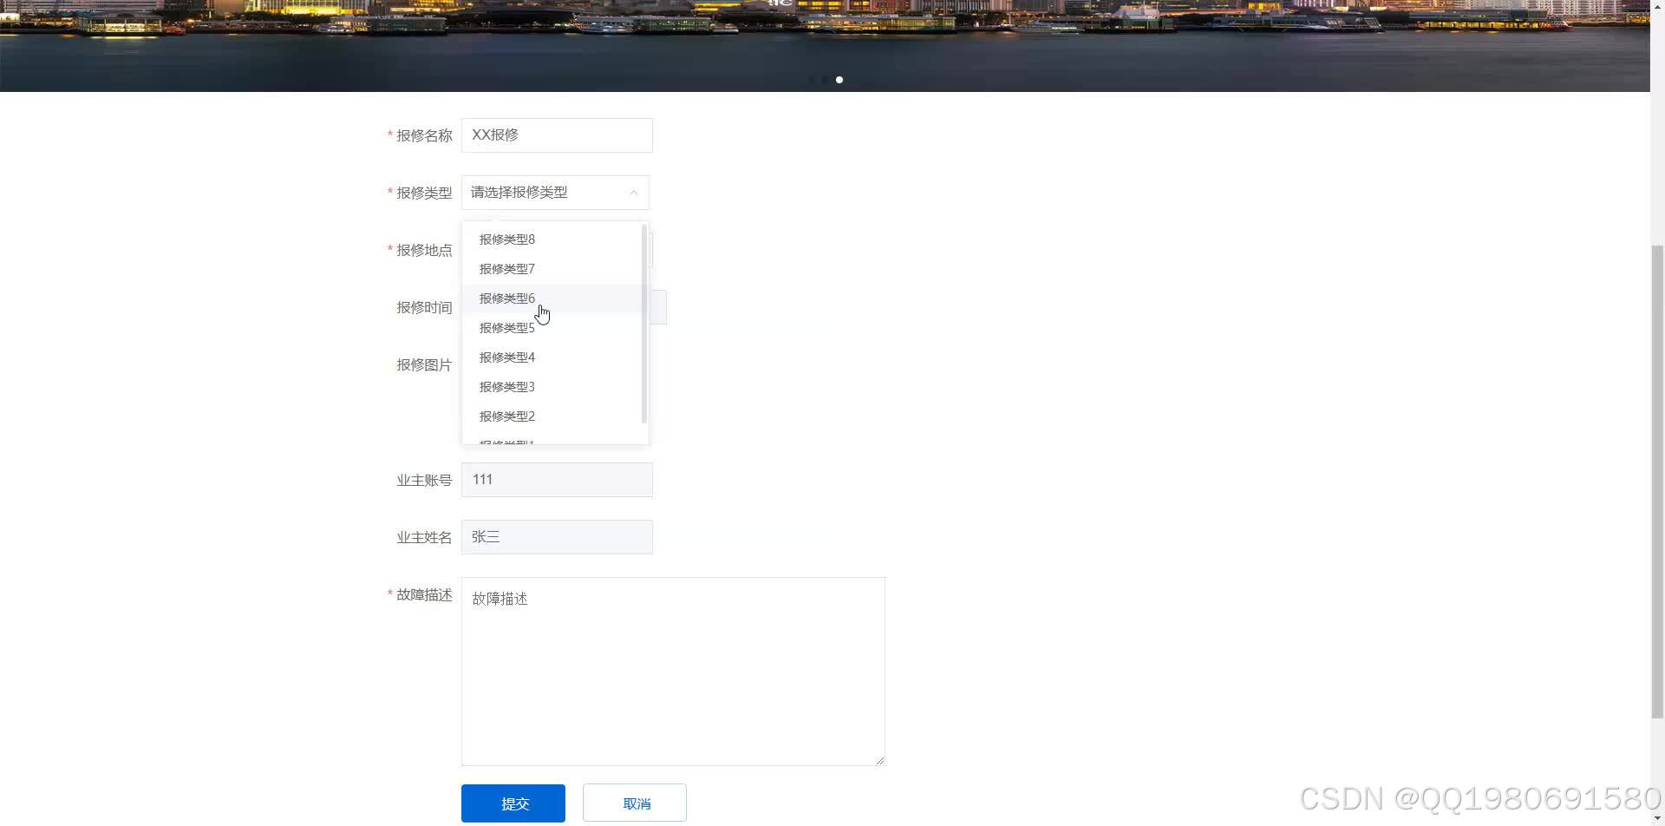
Task: Click the 业主姓名 field showing 张三
Action: [557, 536]
